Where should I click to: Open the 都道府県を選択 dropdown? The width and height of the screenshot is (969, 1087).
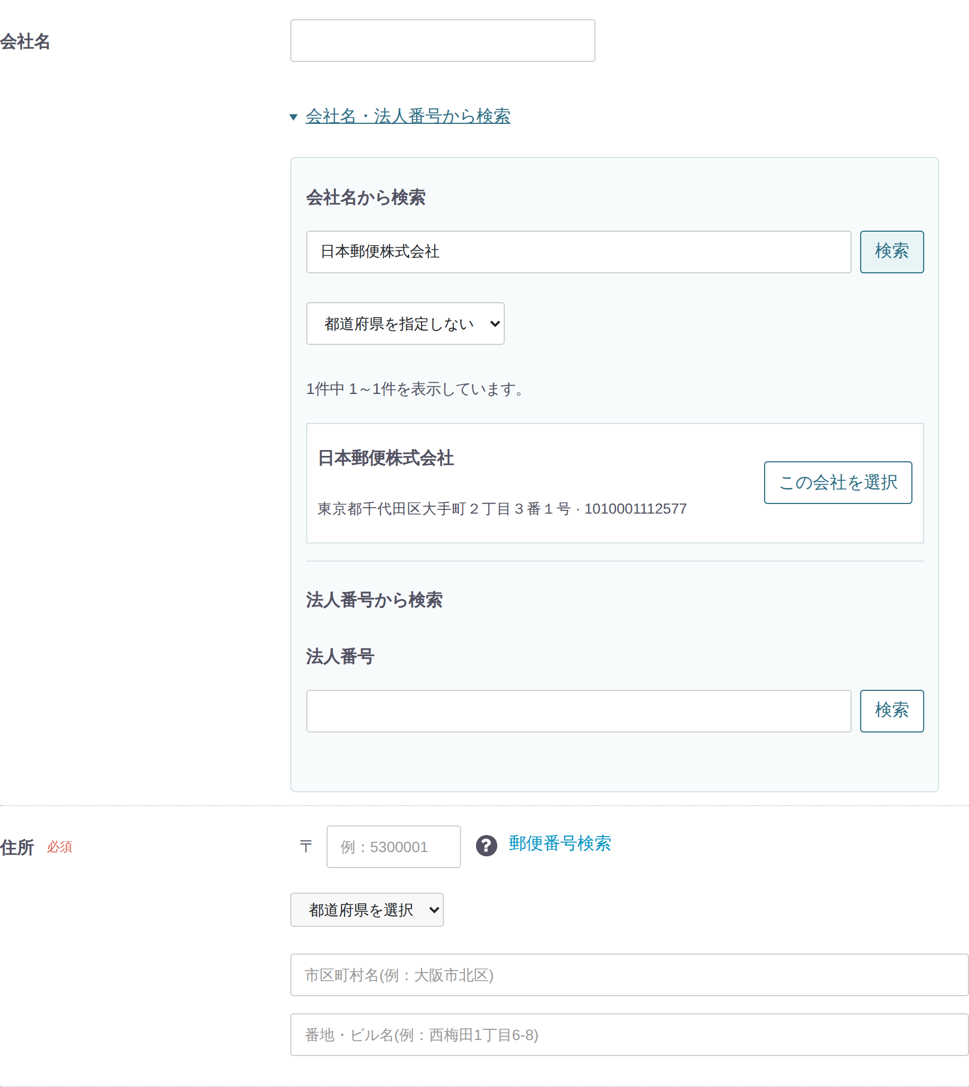(367, 910)
